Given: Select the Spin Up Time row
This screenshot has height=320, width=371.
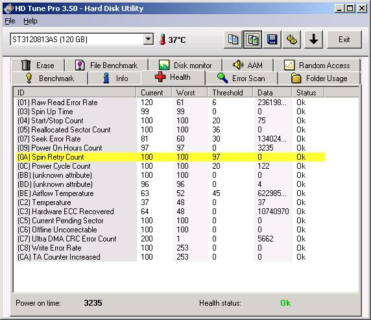Looking at the screenshot, I should click(171, 112).
